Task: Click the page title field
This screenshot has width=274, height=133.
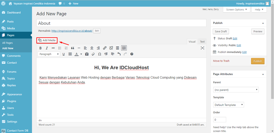Action: tap(122, 23)
